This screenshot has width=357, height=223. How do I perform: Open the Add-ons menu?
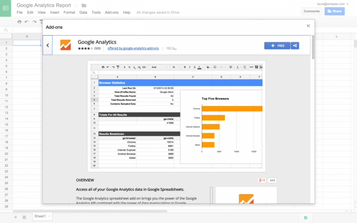[112, 13]
